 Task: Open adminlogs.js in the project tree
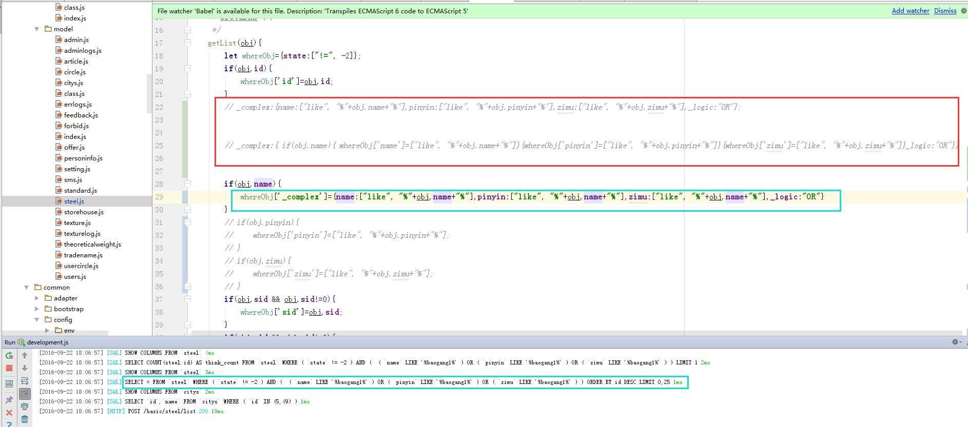click(x=83, y=51)
